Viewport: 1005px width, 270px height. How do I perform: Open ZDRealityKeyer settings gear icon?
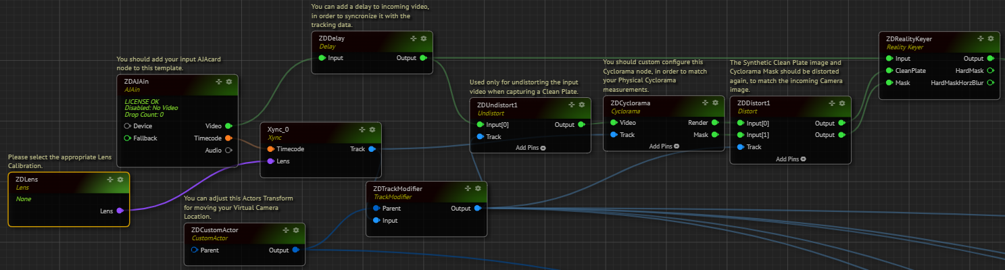[990, 39]
